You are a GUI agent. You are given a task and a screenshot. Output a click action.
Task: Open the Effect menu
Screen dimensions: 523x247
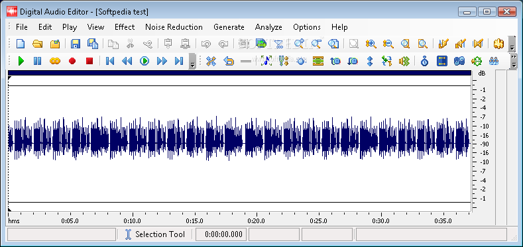coord(125,27)
